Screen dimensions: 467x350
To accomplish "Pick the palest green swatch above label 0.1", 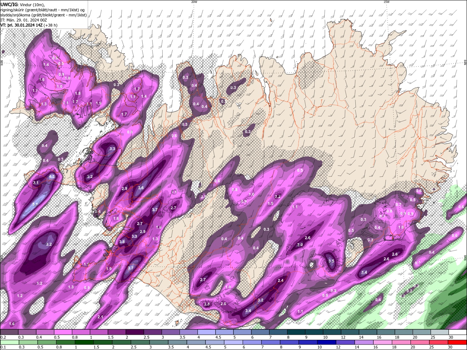I will 9,342.
